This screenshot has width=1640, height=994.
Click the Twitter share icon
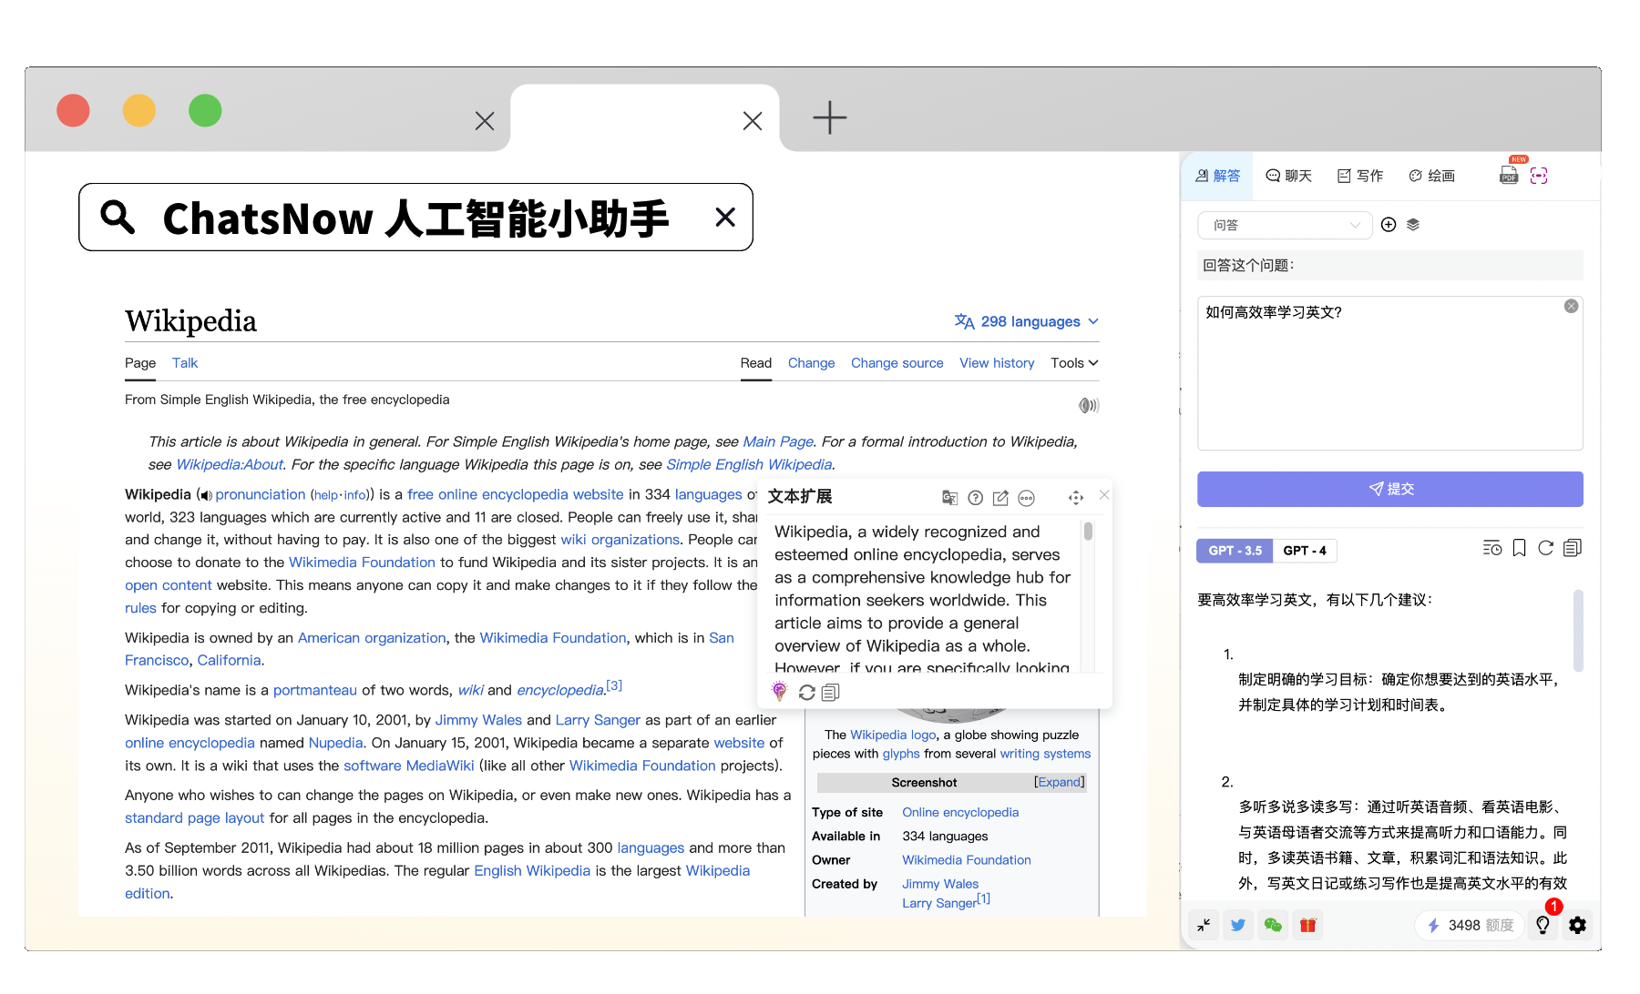click(1238, 925)
